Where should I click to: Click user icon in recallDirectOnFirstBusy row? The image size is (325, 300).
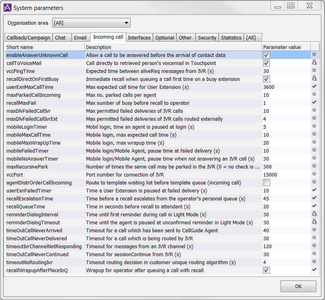(x=314, y=79)
